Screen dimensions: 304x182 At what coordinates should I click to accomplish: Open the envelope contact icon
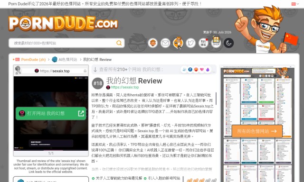(x=165, y=43)
